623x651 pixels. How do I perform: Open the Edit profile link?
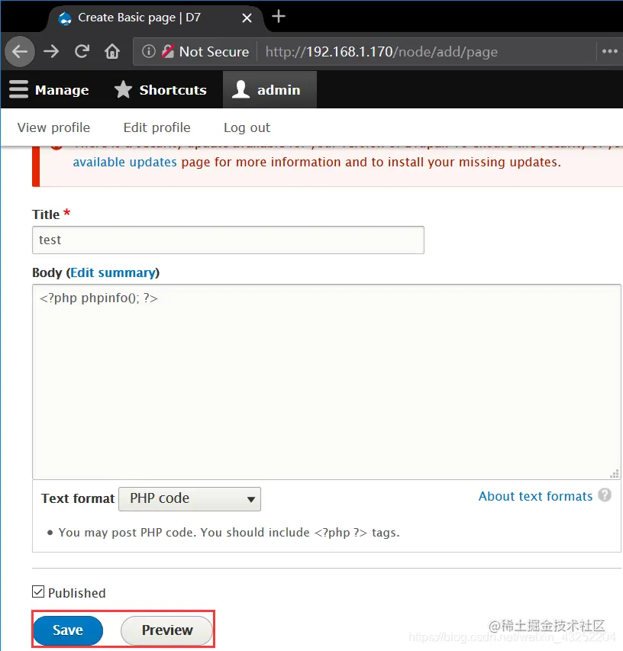157,127
